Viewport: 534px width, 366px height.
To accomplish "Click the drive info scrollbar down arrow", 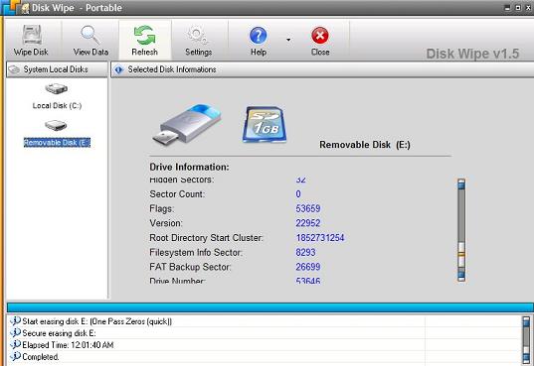I will tap(461, 276).
